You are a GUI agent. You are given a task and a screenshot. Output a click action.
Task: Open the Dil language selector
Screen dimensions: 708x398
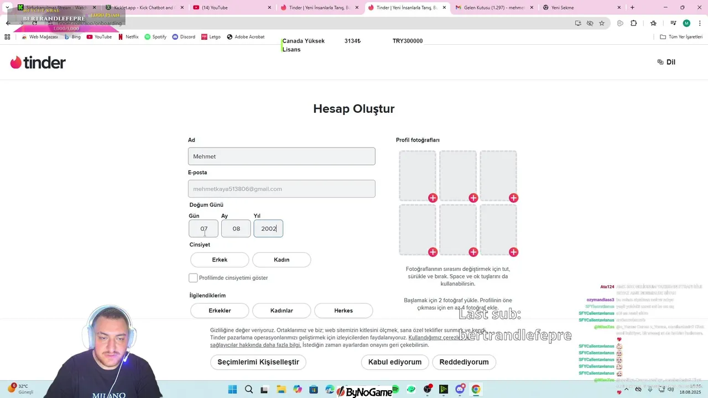pos(666,62)
